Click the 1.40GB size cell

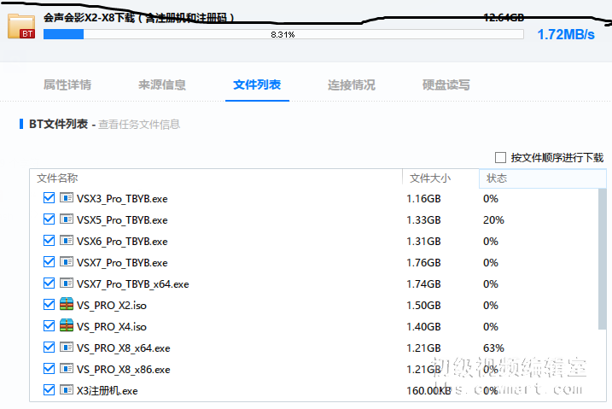point(423,327)
